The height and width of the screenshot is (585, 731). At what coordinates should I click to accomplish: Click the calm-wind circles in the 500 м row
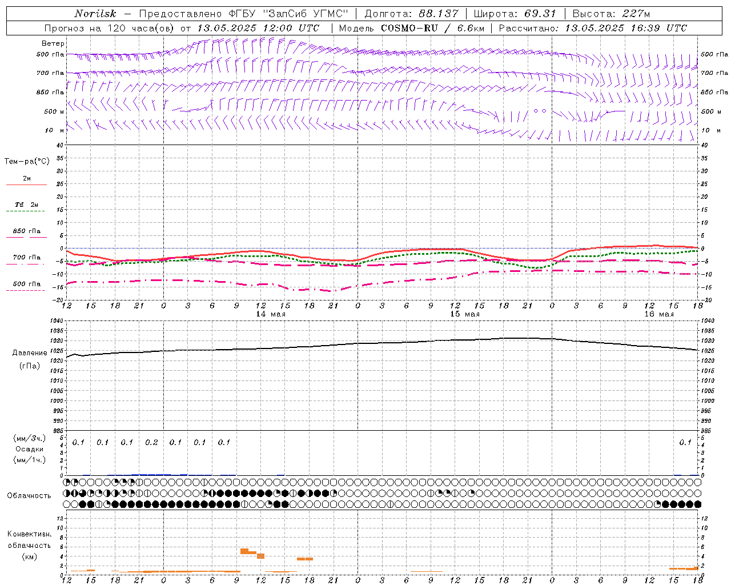click(x=540, y=111)
